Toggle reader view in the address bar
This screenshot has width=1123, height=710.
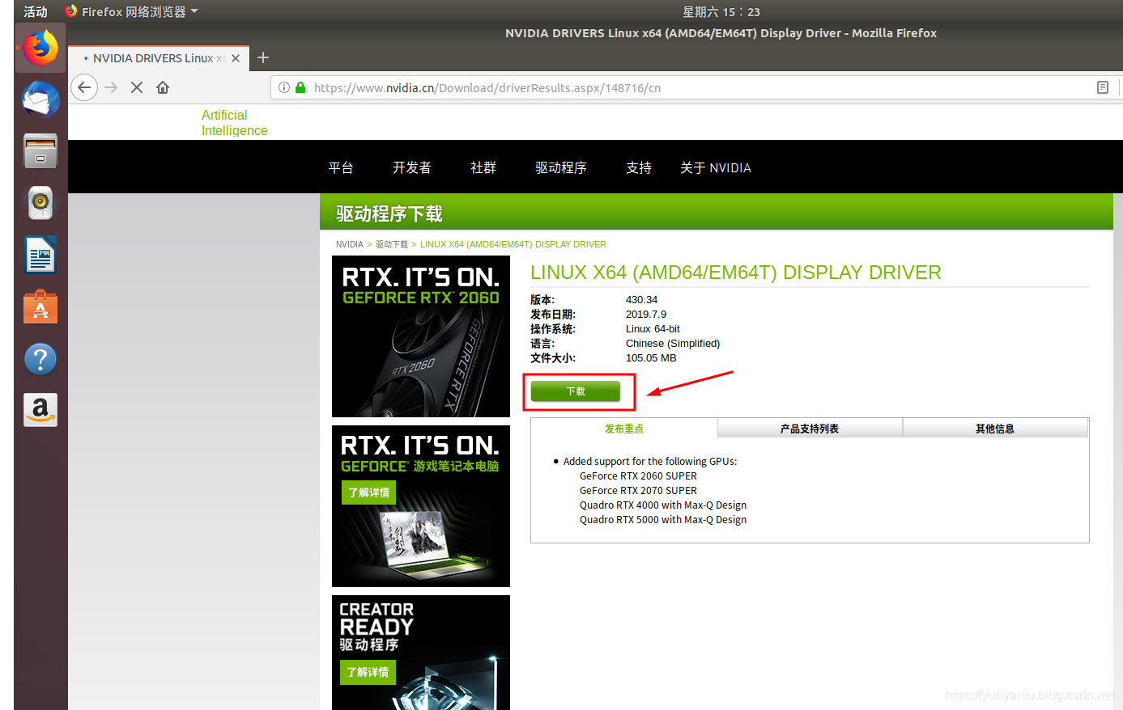pyautogui.click(x=1103, y=87)
